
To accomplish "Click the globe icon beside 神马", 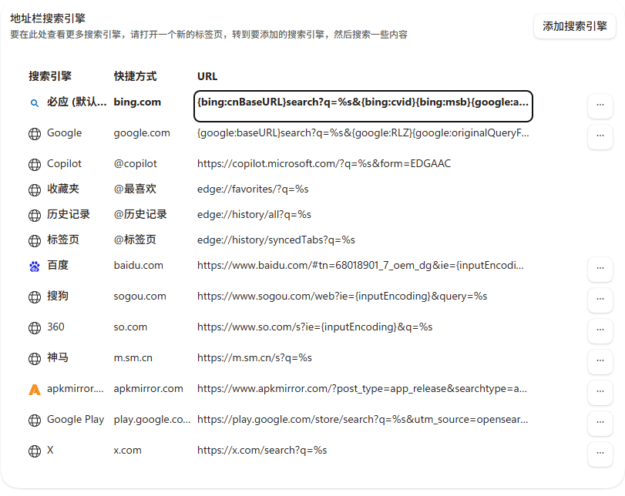I will [x=35, y=359].
